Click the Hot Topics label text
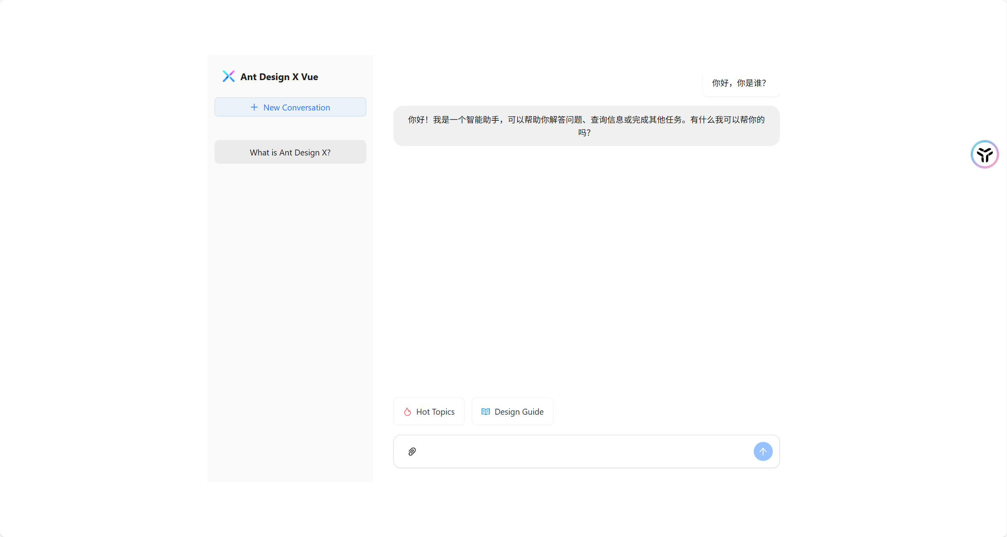The width and height of the screenshot is (1007, 537). [435, 412]
